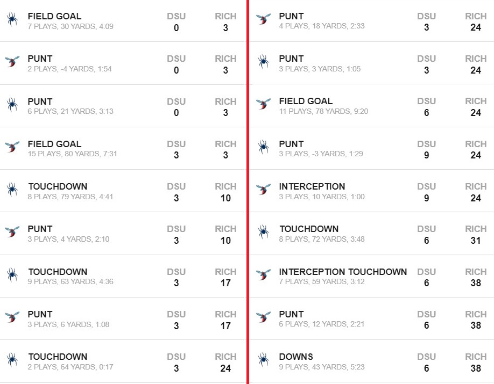The image size is (494, 384).
Task: Open the Punt drive lasting 6 plays, 21 yards
Action: tap(40, 102)
